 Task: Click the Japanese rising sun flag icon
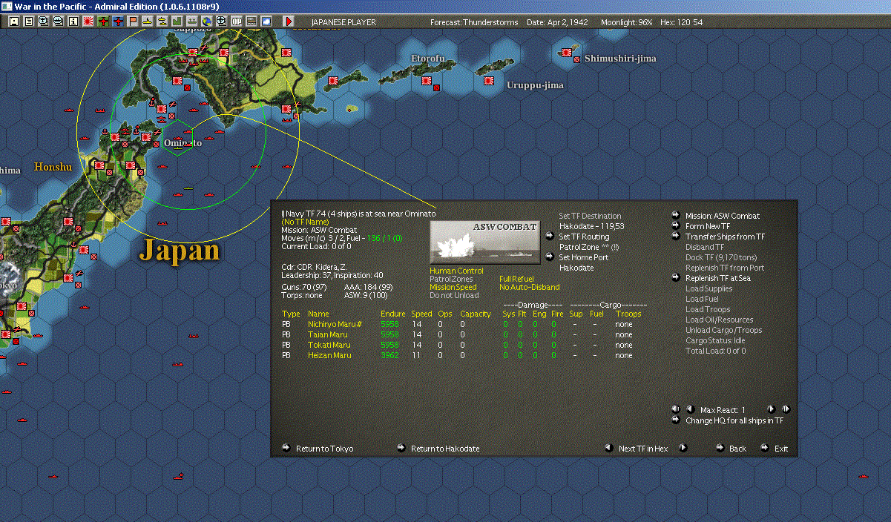88,22
